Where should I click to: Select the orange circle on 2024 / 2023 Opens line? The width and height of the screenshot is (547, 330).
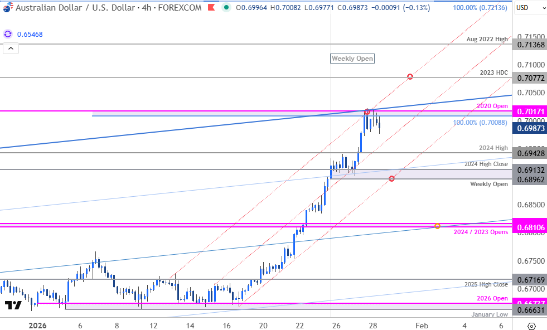click(437, 226)
